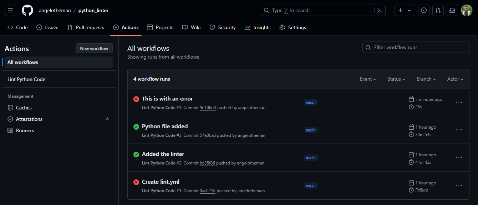Select the Lint Python Code workflow
The image size is (478, 205).
point(26,79)
